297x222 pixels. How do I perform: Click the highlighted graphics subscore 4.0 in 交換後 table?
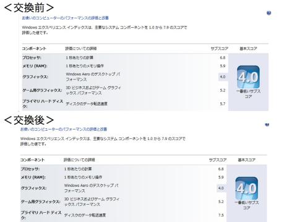(x=221, y=188)
